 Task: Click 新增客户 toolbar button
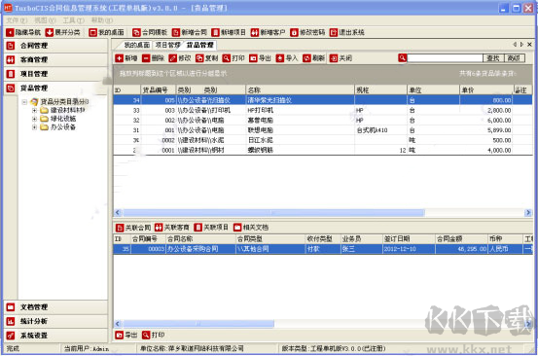268,32
